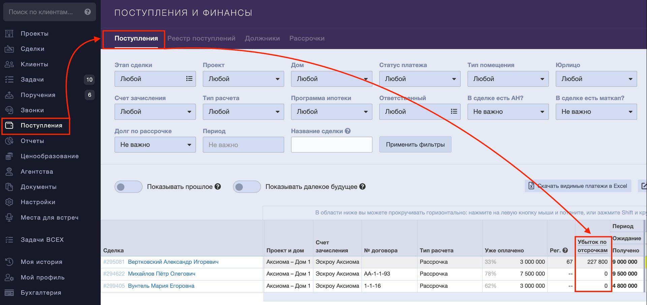
Task: Open the Счет зачисления dropdown
Action: pos(155,112)
